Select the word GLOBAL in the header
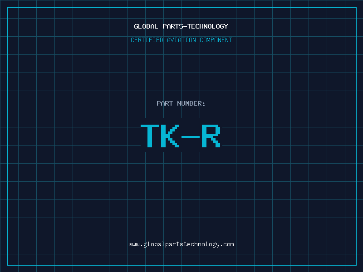 (x=146, y=26)
